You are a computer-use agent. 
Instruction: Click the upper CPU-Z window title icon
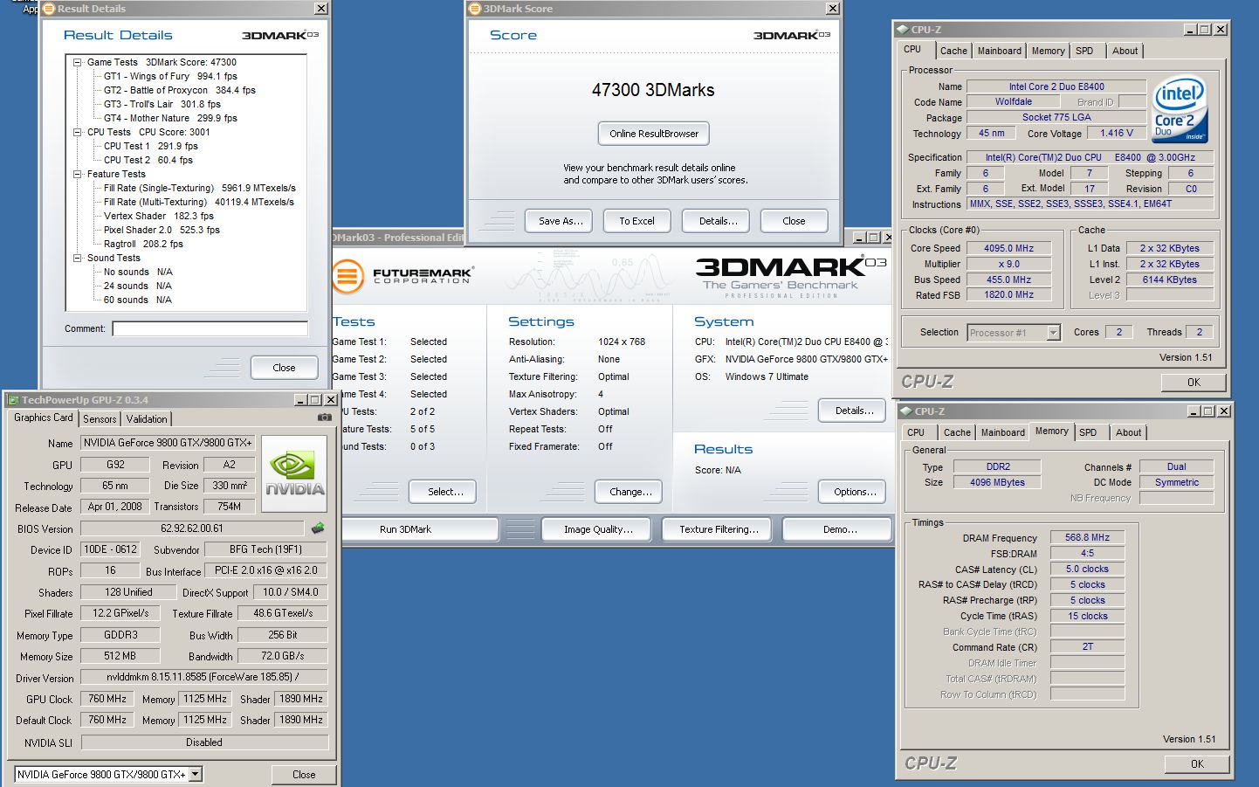click(903, 29)
